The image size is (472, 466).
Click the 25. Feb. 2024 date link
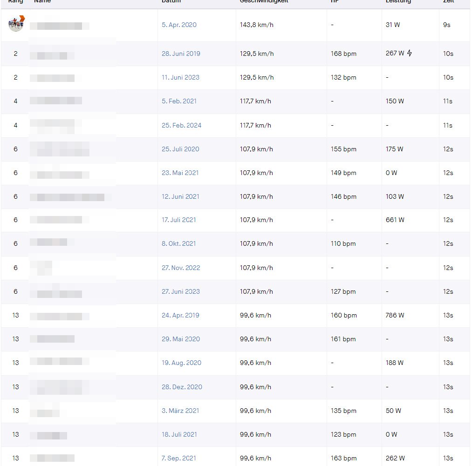click(181, 126)
